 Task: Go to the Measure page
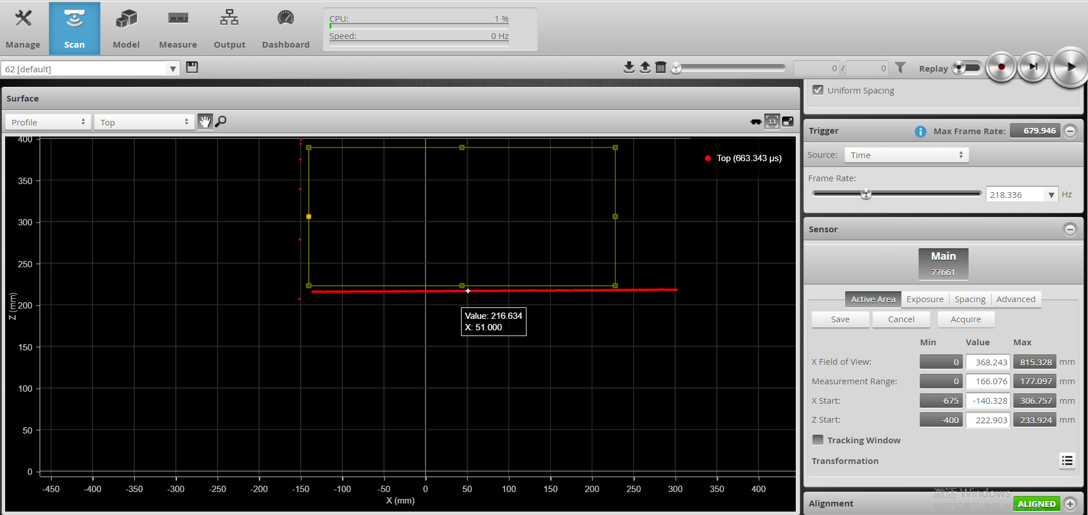pyautogui.click(x=178, y=29)
